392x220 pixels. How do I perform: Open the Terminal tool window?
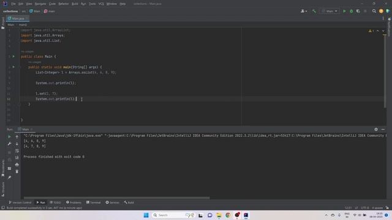click(x=93, y=202)
